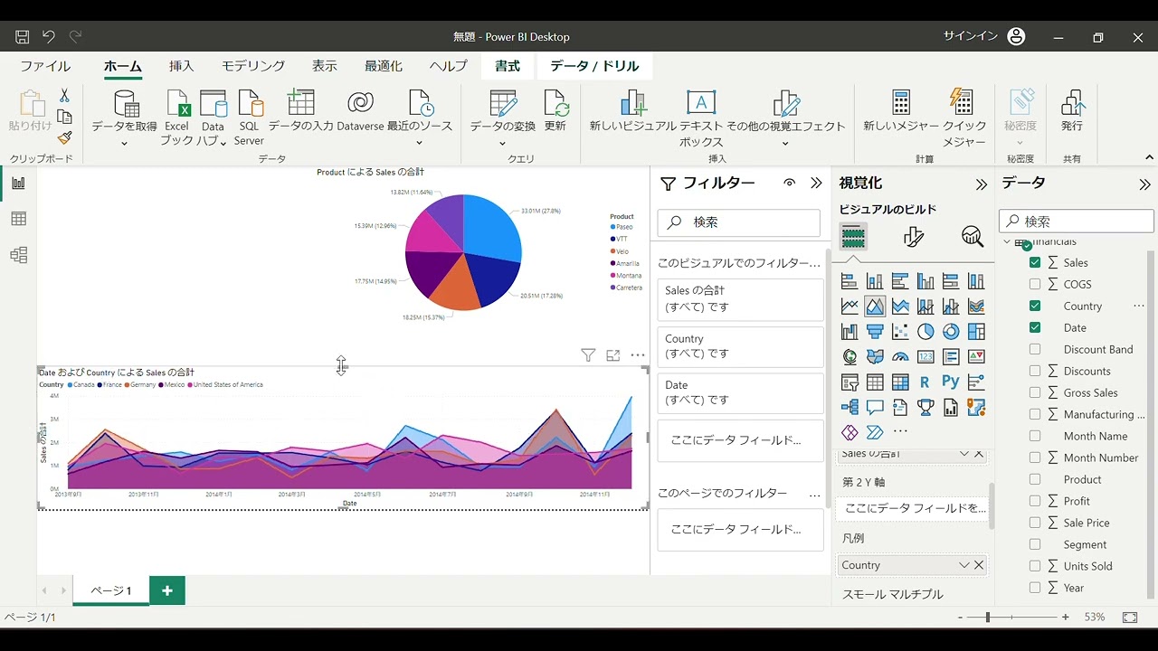
Task: Select the donut chart visual
Action: coord(951,332)
